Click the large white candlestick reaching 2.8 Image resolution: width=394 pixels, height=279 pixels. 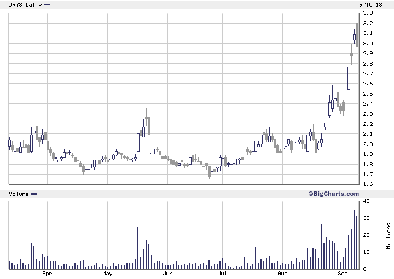(349, 78)
